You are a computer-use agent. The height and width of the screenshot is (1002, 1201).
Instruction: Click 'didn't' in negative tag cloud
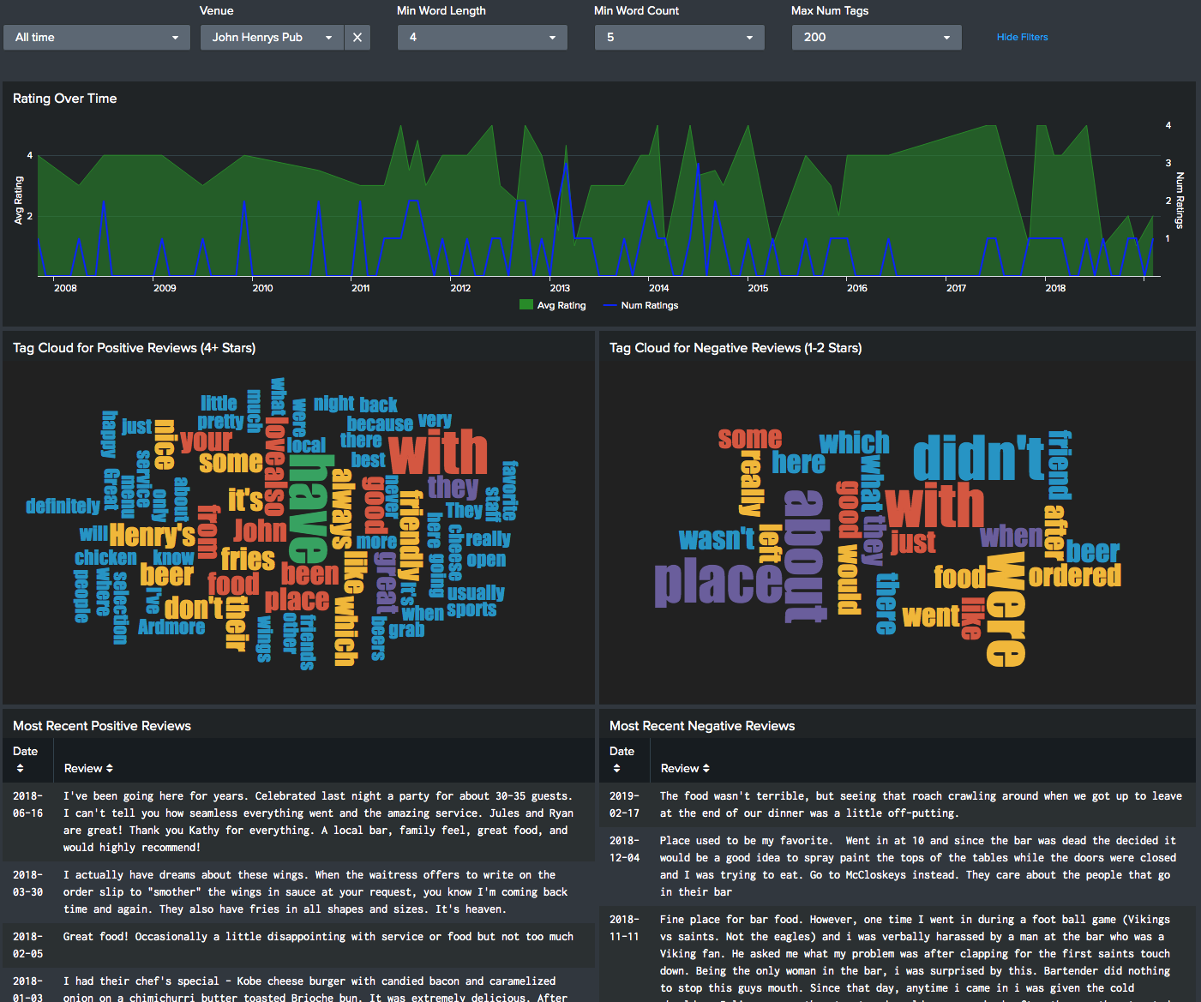click(979, 458)
